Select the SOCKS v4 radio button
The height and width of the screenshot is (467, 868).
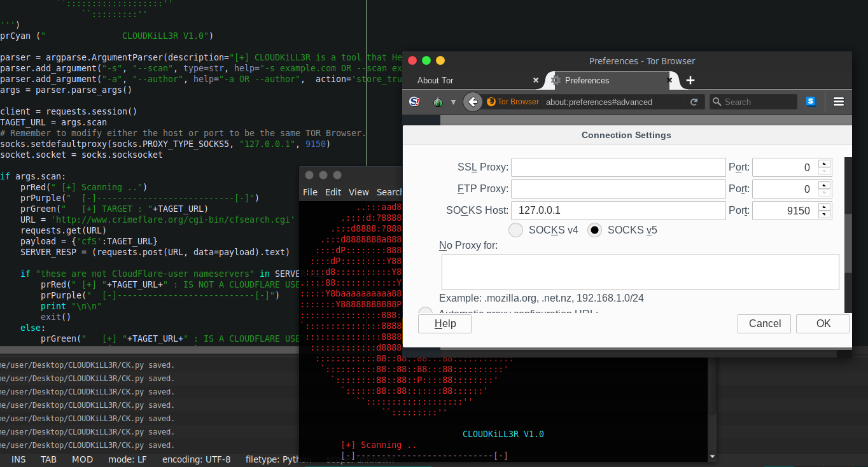516,230
